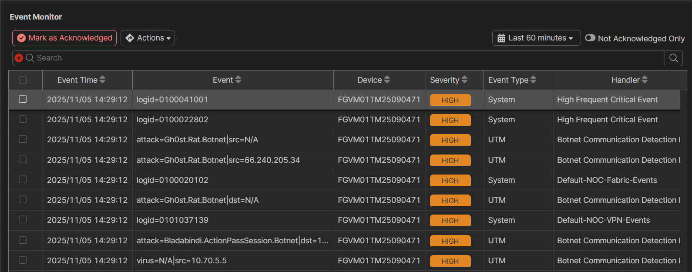Image resolution: width=692 pixels, height=272 pixels.
Task: Click HIGH severity badge for virus=N/A row
Action: pyautogui.click(x=450, y=261)
